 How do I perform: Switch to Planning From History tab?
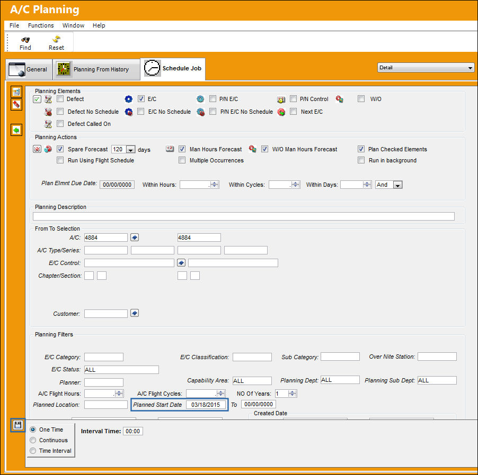coord(96,69)
